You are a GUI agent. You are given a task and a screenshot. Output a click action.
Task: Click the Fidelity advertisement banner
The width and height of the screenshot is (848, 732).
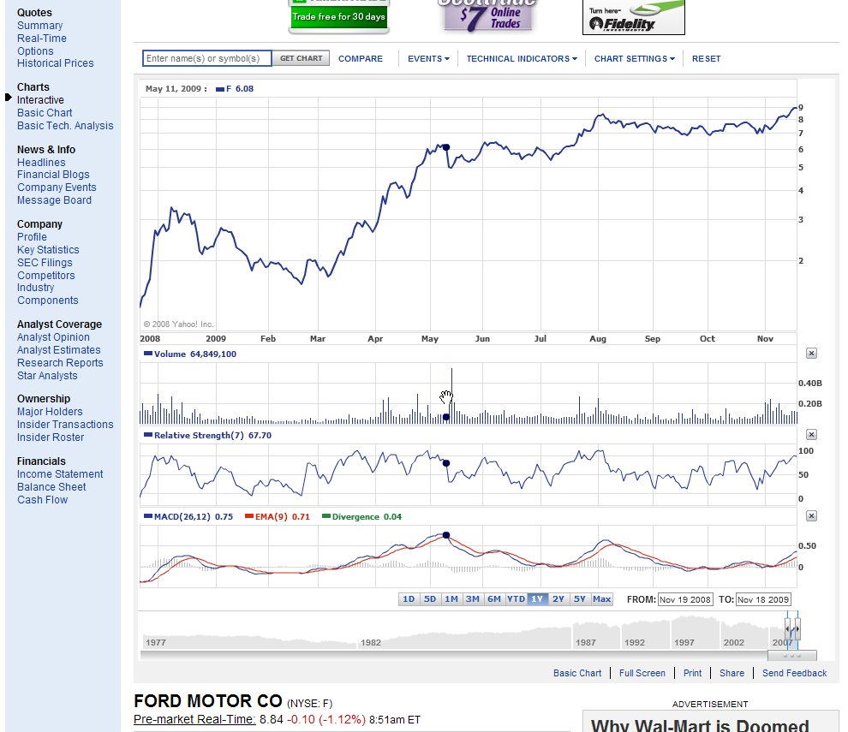[633, 18]
